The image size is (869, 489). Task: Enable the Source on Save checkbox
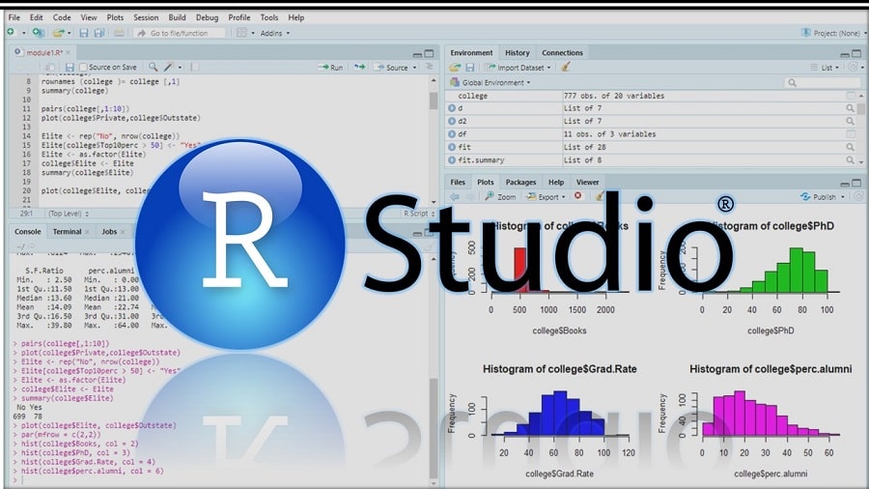[x=84, y=67]
